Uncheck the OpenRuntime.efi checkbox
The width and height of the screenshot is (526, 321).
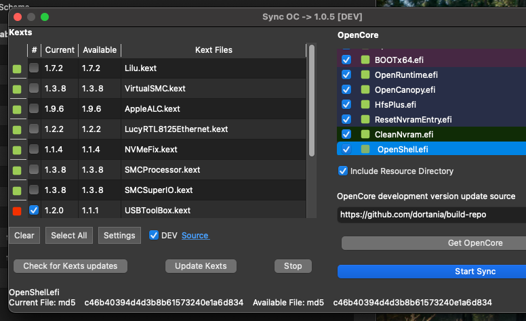point(346,74)
